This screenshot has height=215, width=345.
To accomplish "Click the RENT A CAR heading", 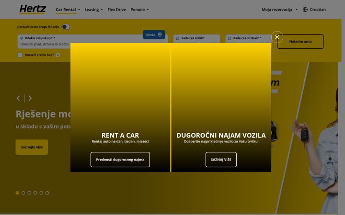I will coord(120,135).
